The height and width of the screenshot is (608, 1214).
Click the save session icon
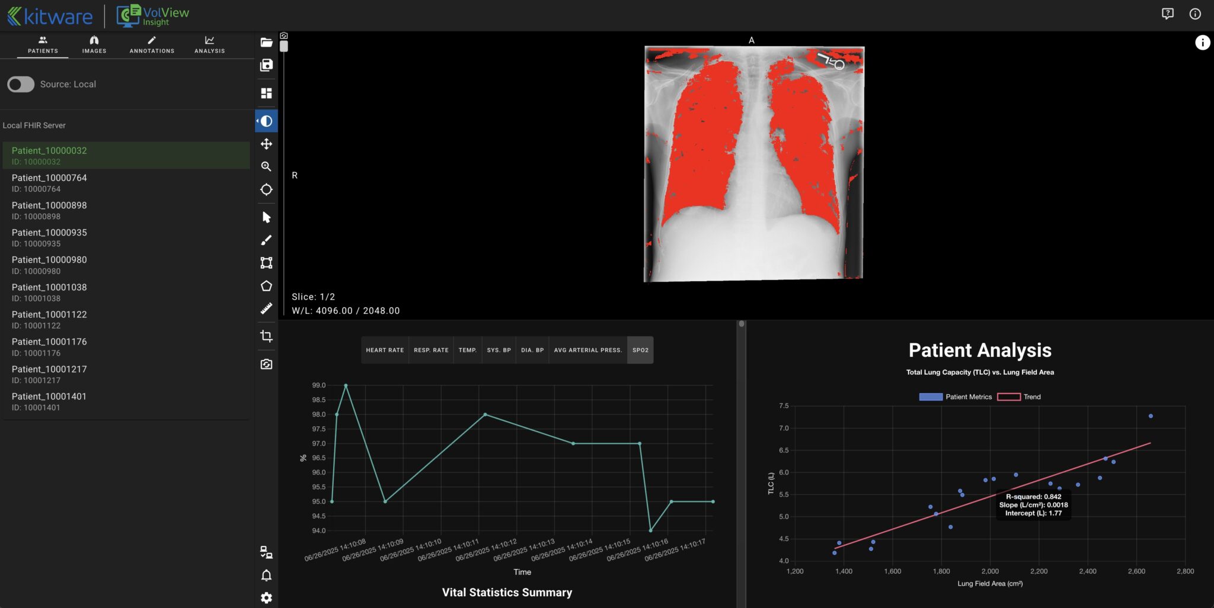click(266, 66)
